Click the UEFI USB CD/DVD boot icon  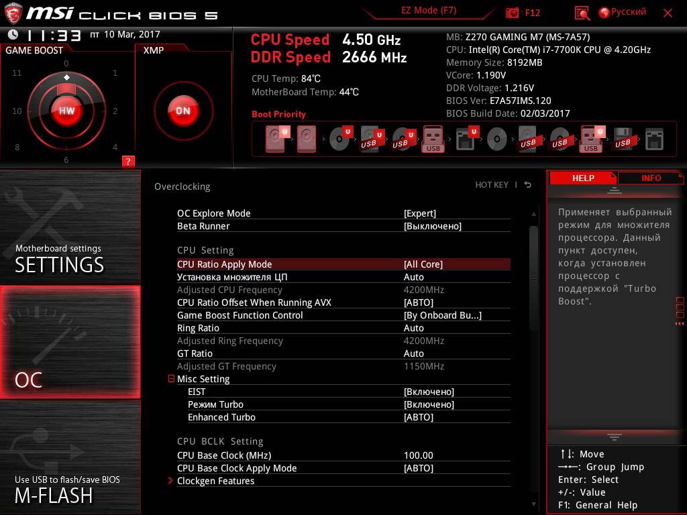click(403, 139)
